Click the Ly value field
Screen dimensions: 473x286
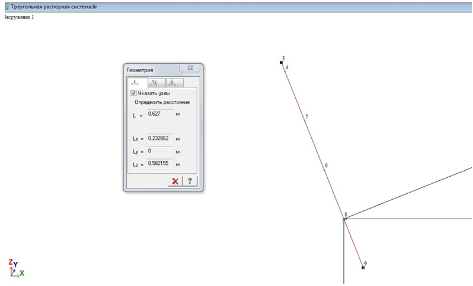[x=160, y=151]
